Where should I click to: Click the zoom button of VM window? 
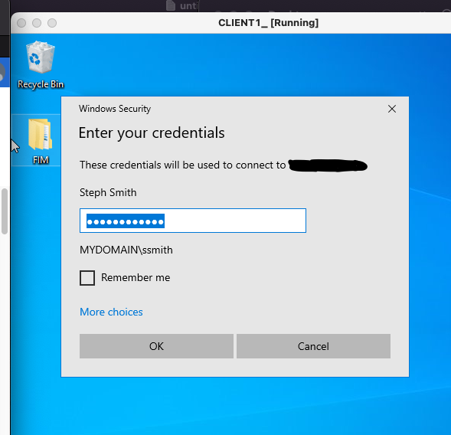tap(52, 23)
